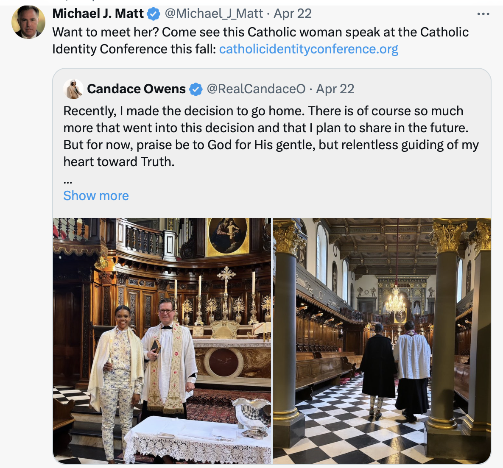This screenshot has height=468, width=503.
Task: Click the @Michael_J_Matt handle
Action: coord(214,14)
